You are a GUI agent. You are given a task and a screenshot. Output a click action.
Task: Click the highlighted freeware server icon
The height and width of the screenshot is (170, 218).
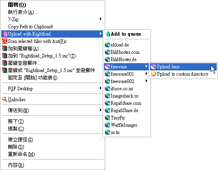[x=107, y=67]
